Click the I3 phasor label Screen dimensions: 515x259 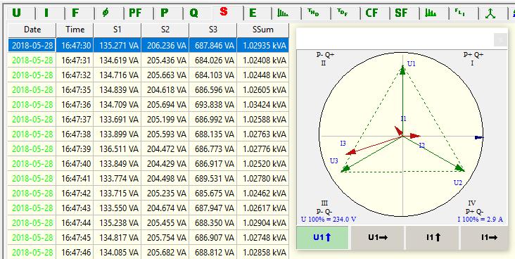[x=343, y=144]
